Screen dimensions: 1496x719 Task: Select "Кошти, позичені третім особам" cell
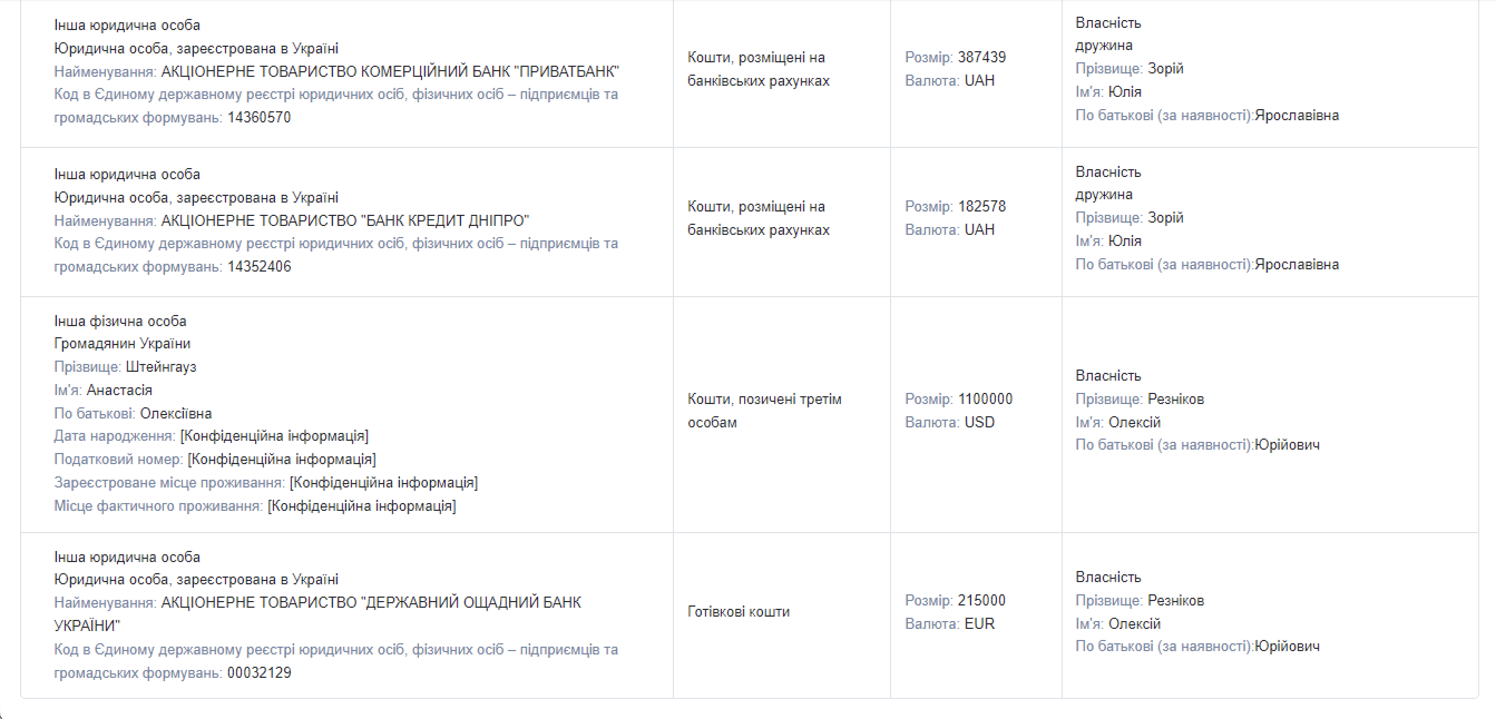[764, 410]
